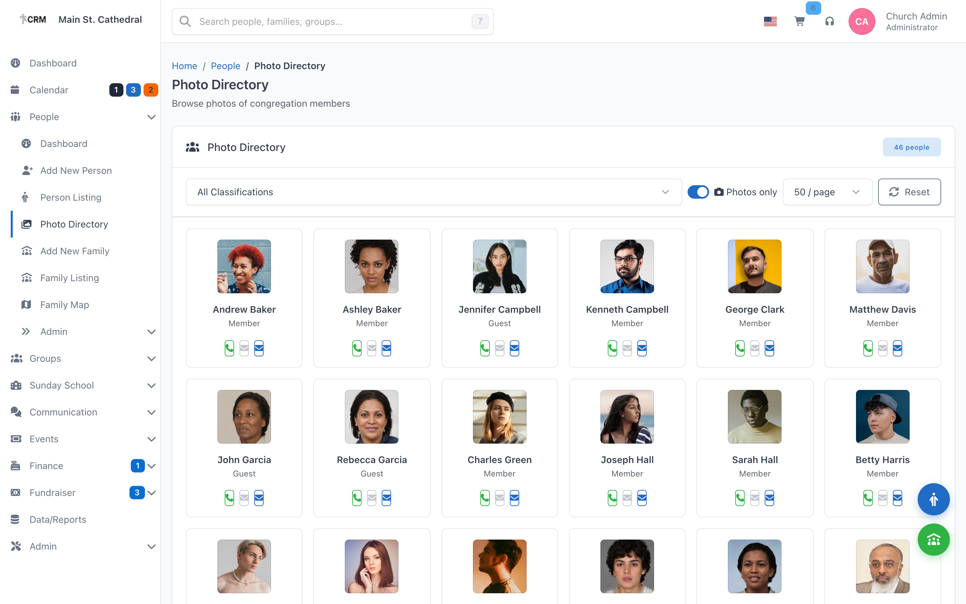Open Jennifer Campbell's photo thumbnail
Screen dimensions: 966x604
coord(499,266)
